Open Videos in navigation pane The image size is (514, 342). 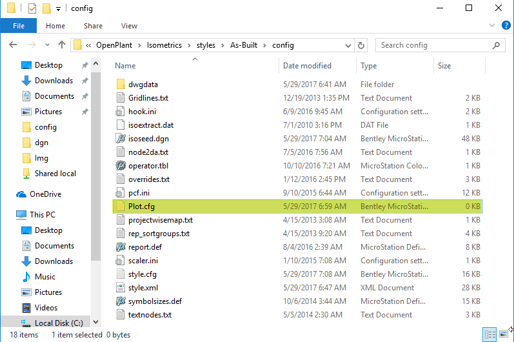click(x=39, y=308)
